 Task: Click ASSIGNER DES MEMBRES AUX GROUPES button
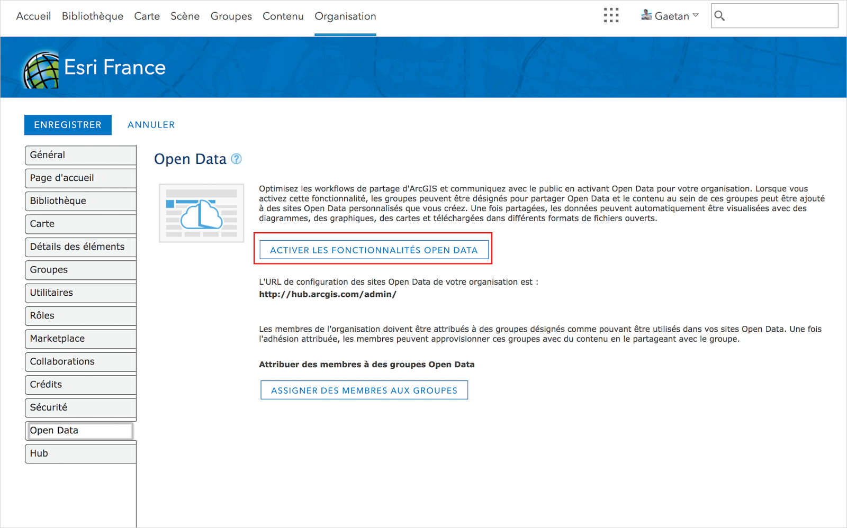click(x=364, y=390)
